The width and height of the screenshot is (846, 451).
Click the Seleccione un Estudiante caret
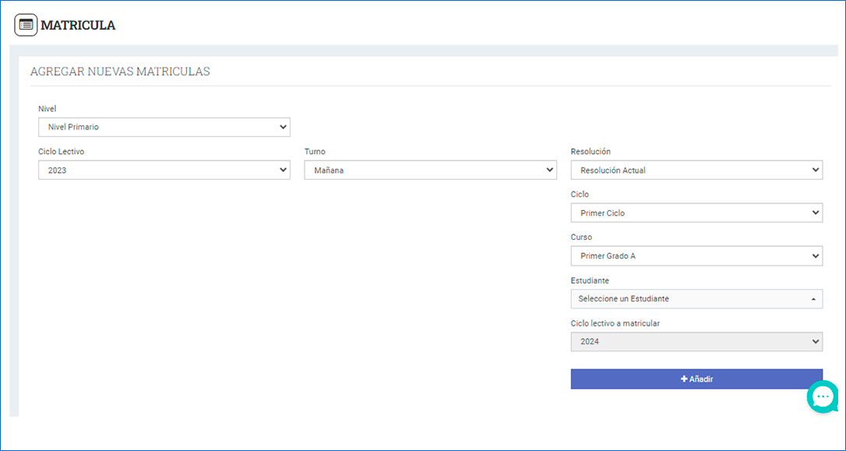813,299
